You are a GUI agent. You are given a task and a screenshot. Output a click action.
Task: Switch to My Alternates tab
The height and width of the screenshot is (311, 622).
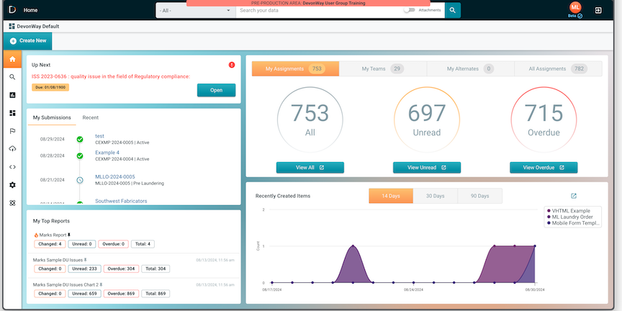(x=471, y=68)
